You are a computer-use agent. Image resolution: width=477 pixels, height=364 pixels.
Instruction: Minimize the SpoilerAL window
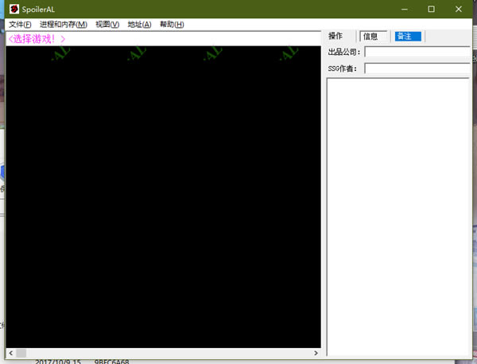point(405,9)
